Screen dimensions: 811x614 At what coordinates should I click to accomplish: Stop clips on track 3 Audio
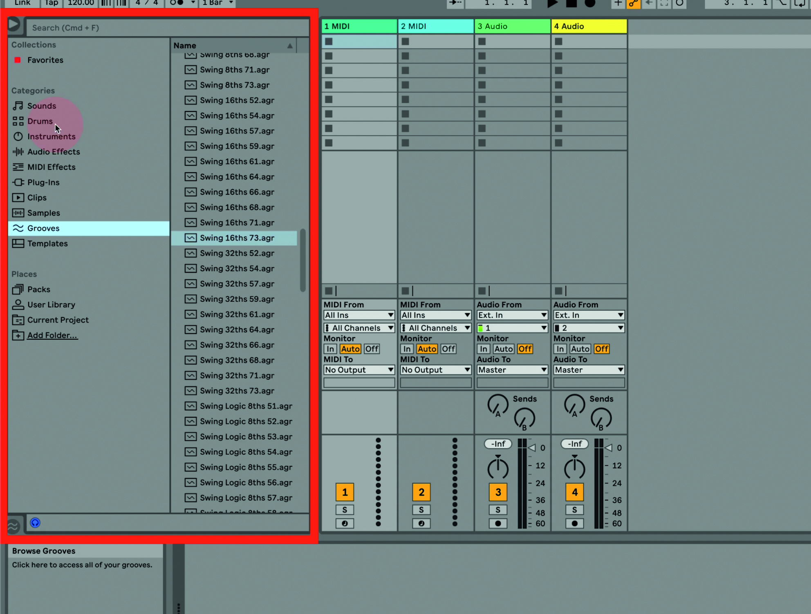[482, 291]
